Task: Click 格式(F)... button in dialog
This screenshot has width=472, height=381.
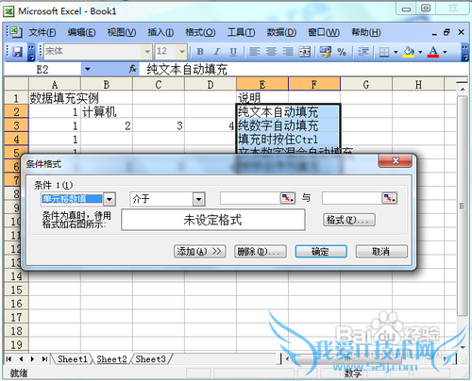Action: tap(349, 220)
